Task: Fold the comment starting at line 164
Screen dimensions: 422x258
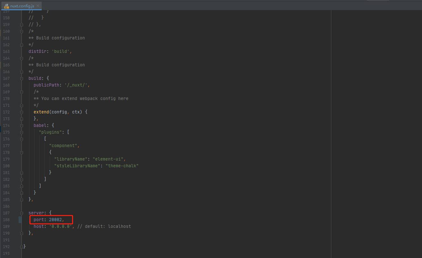Action: point(21,58)
